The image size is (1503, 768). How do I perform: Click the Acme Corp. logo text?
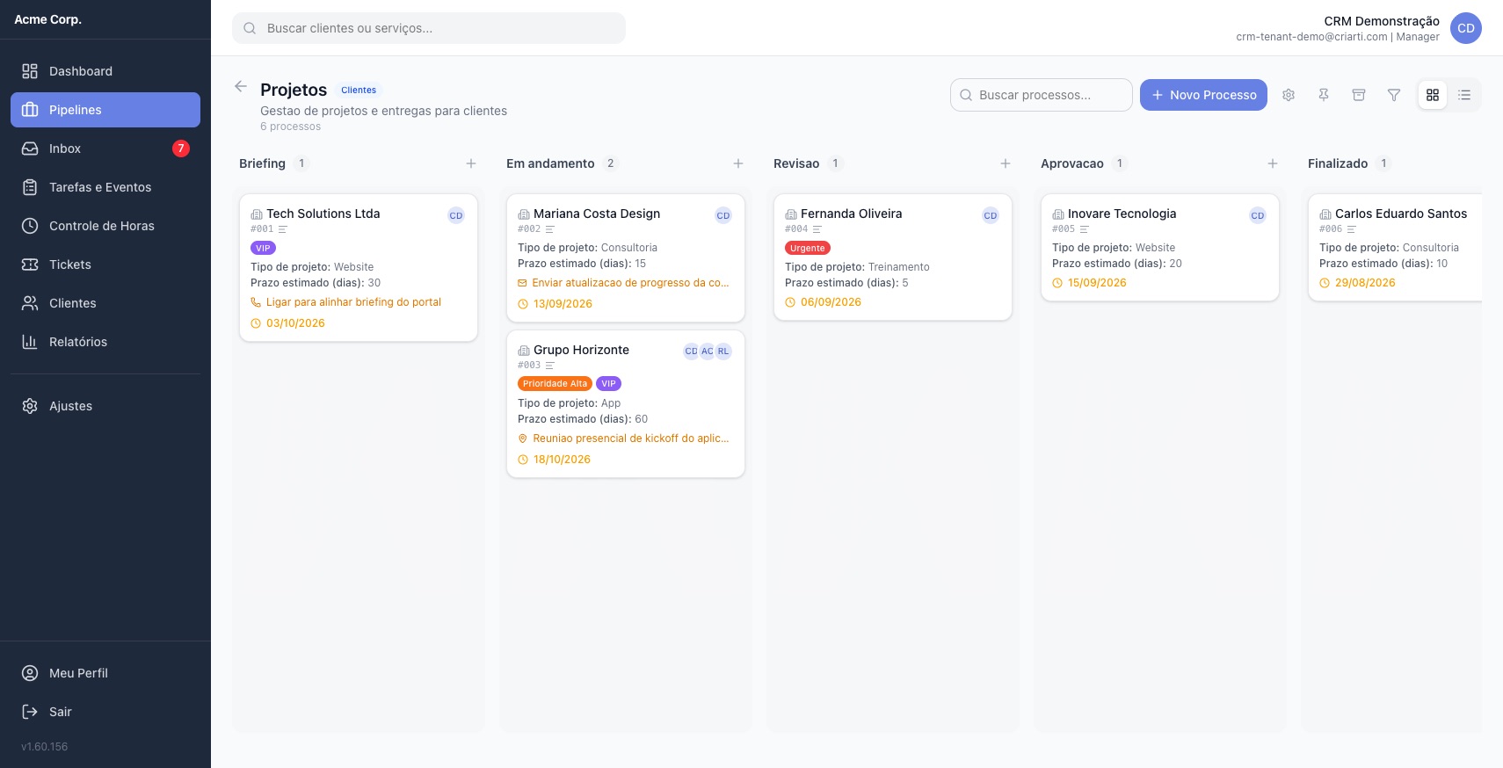[x=48, y=19]
